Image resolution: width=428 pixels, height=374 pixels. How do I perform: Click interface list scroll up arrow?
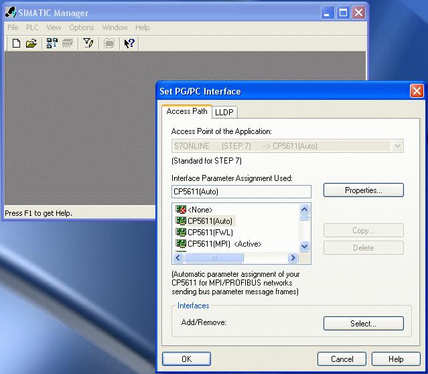(304, 210)
